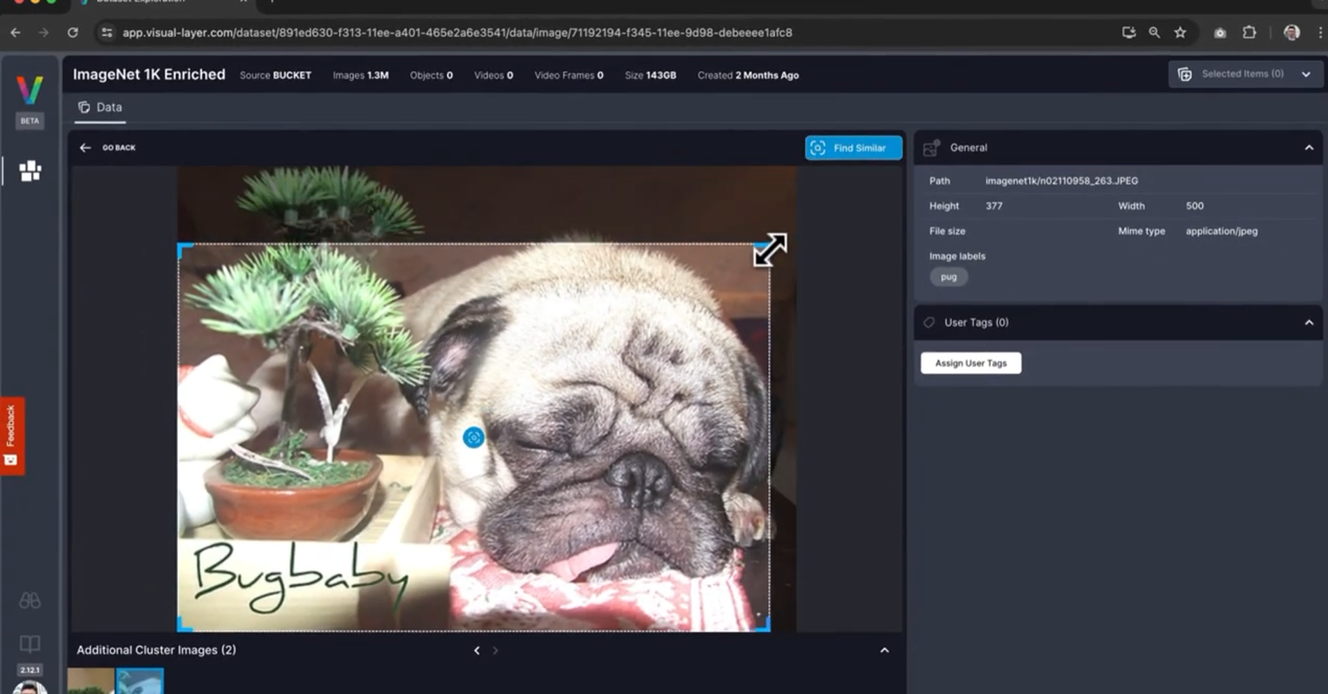This screenshot has height=694, width=1328.
Task: Open browser extensions puzzle icon
Action: [1249, 33]
